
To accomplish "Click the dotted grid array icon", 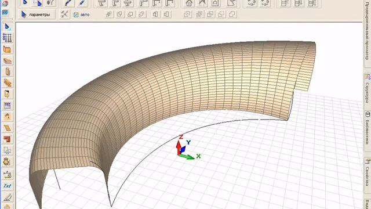I will coord(7,38).
